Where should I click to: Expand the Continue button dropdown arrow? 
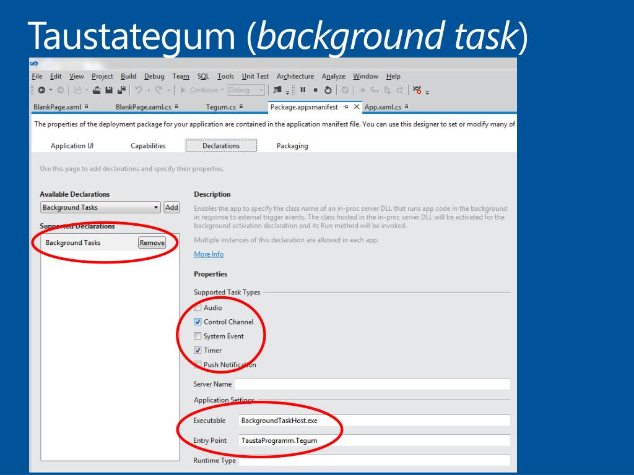click(222, 90)
